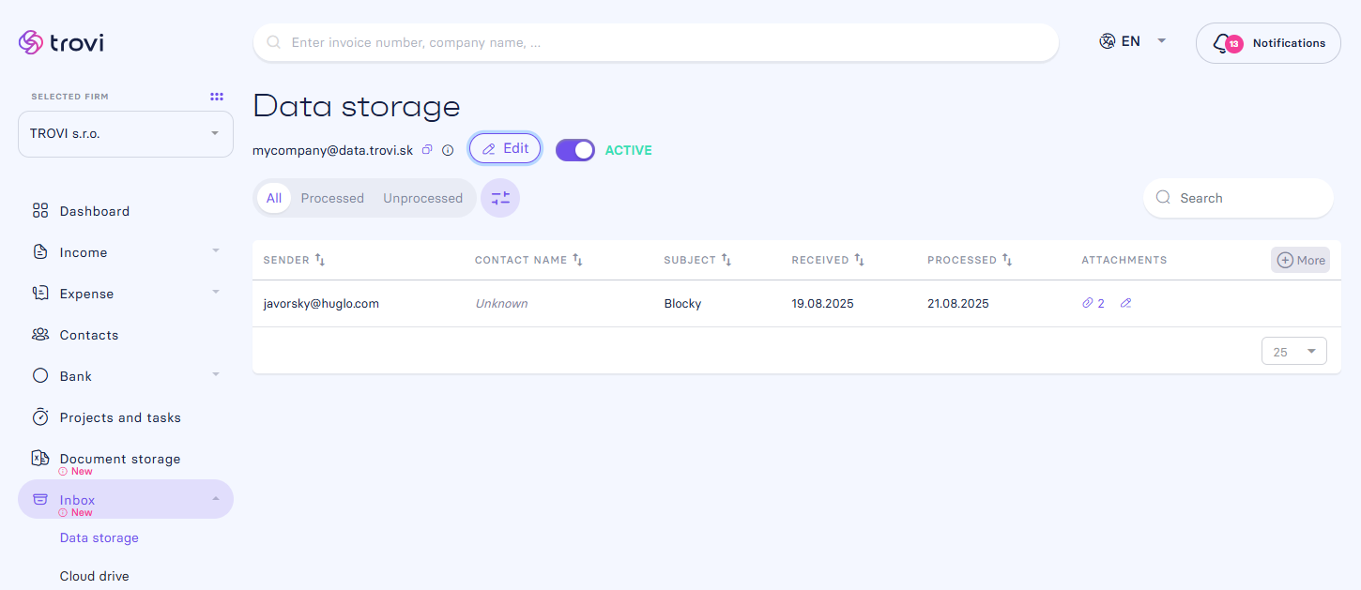Select the Processed filter tab
The height and width of the screenshot is (590, 1361).
pos(332,198)
